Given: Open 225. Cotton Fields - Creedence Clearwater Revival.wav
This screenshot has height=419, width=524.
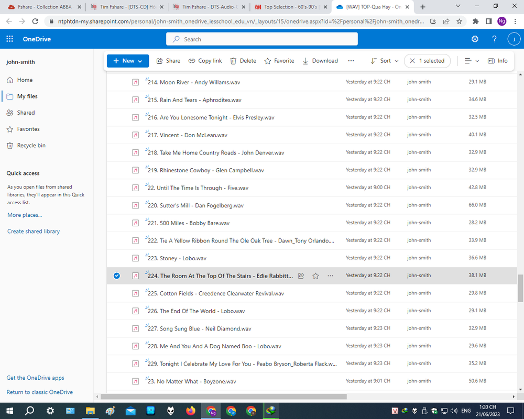Looking at the screenshot, I should [x=216, y=293].
